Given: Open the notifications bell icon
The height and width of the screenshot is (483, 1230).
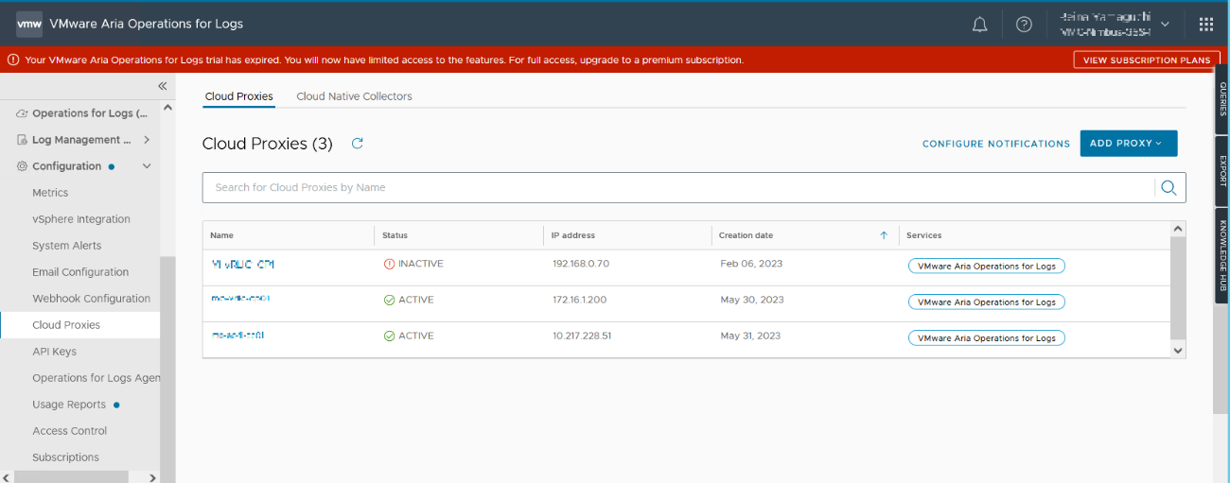Looking at the screenshot, I should point(980,25).
